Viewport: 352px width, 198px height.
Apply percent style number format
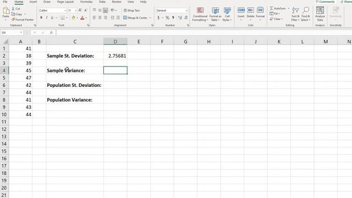[x=167, y=18]
